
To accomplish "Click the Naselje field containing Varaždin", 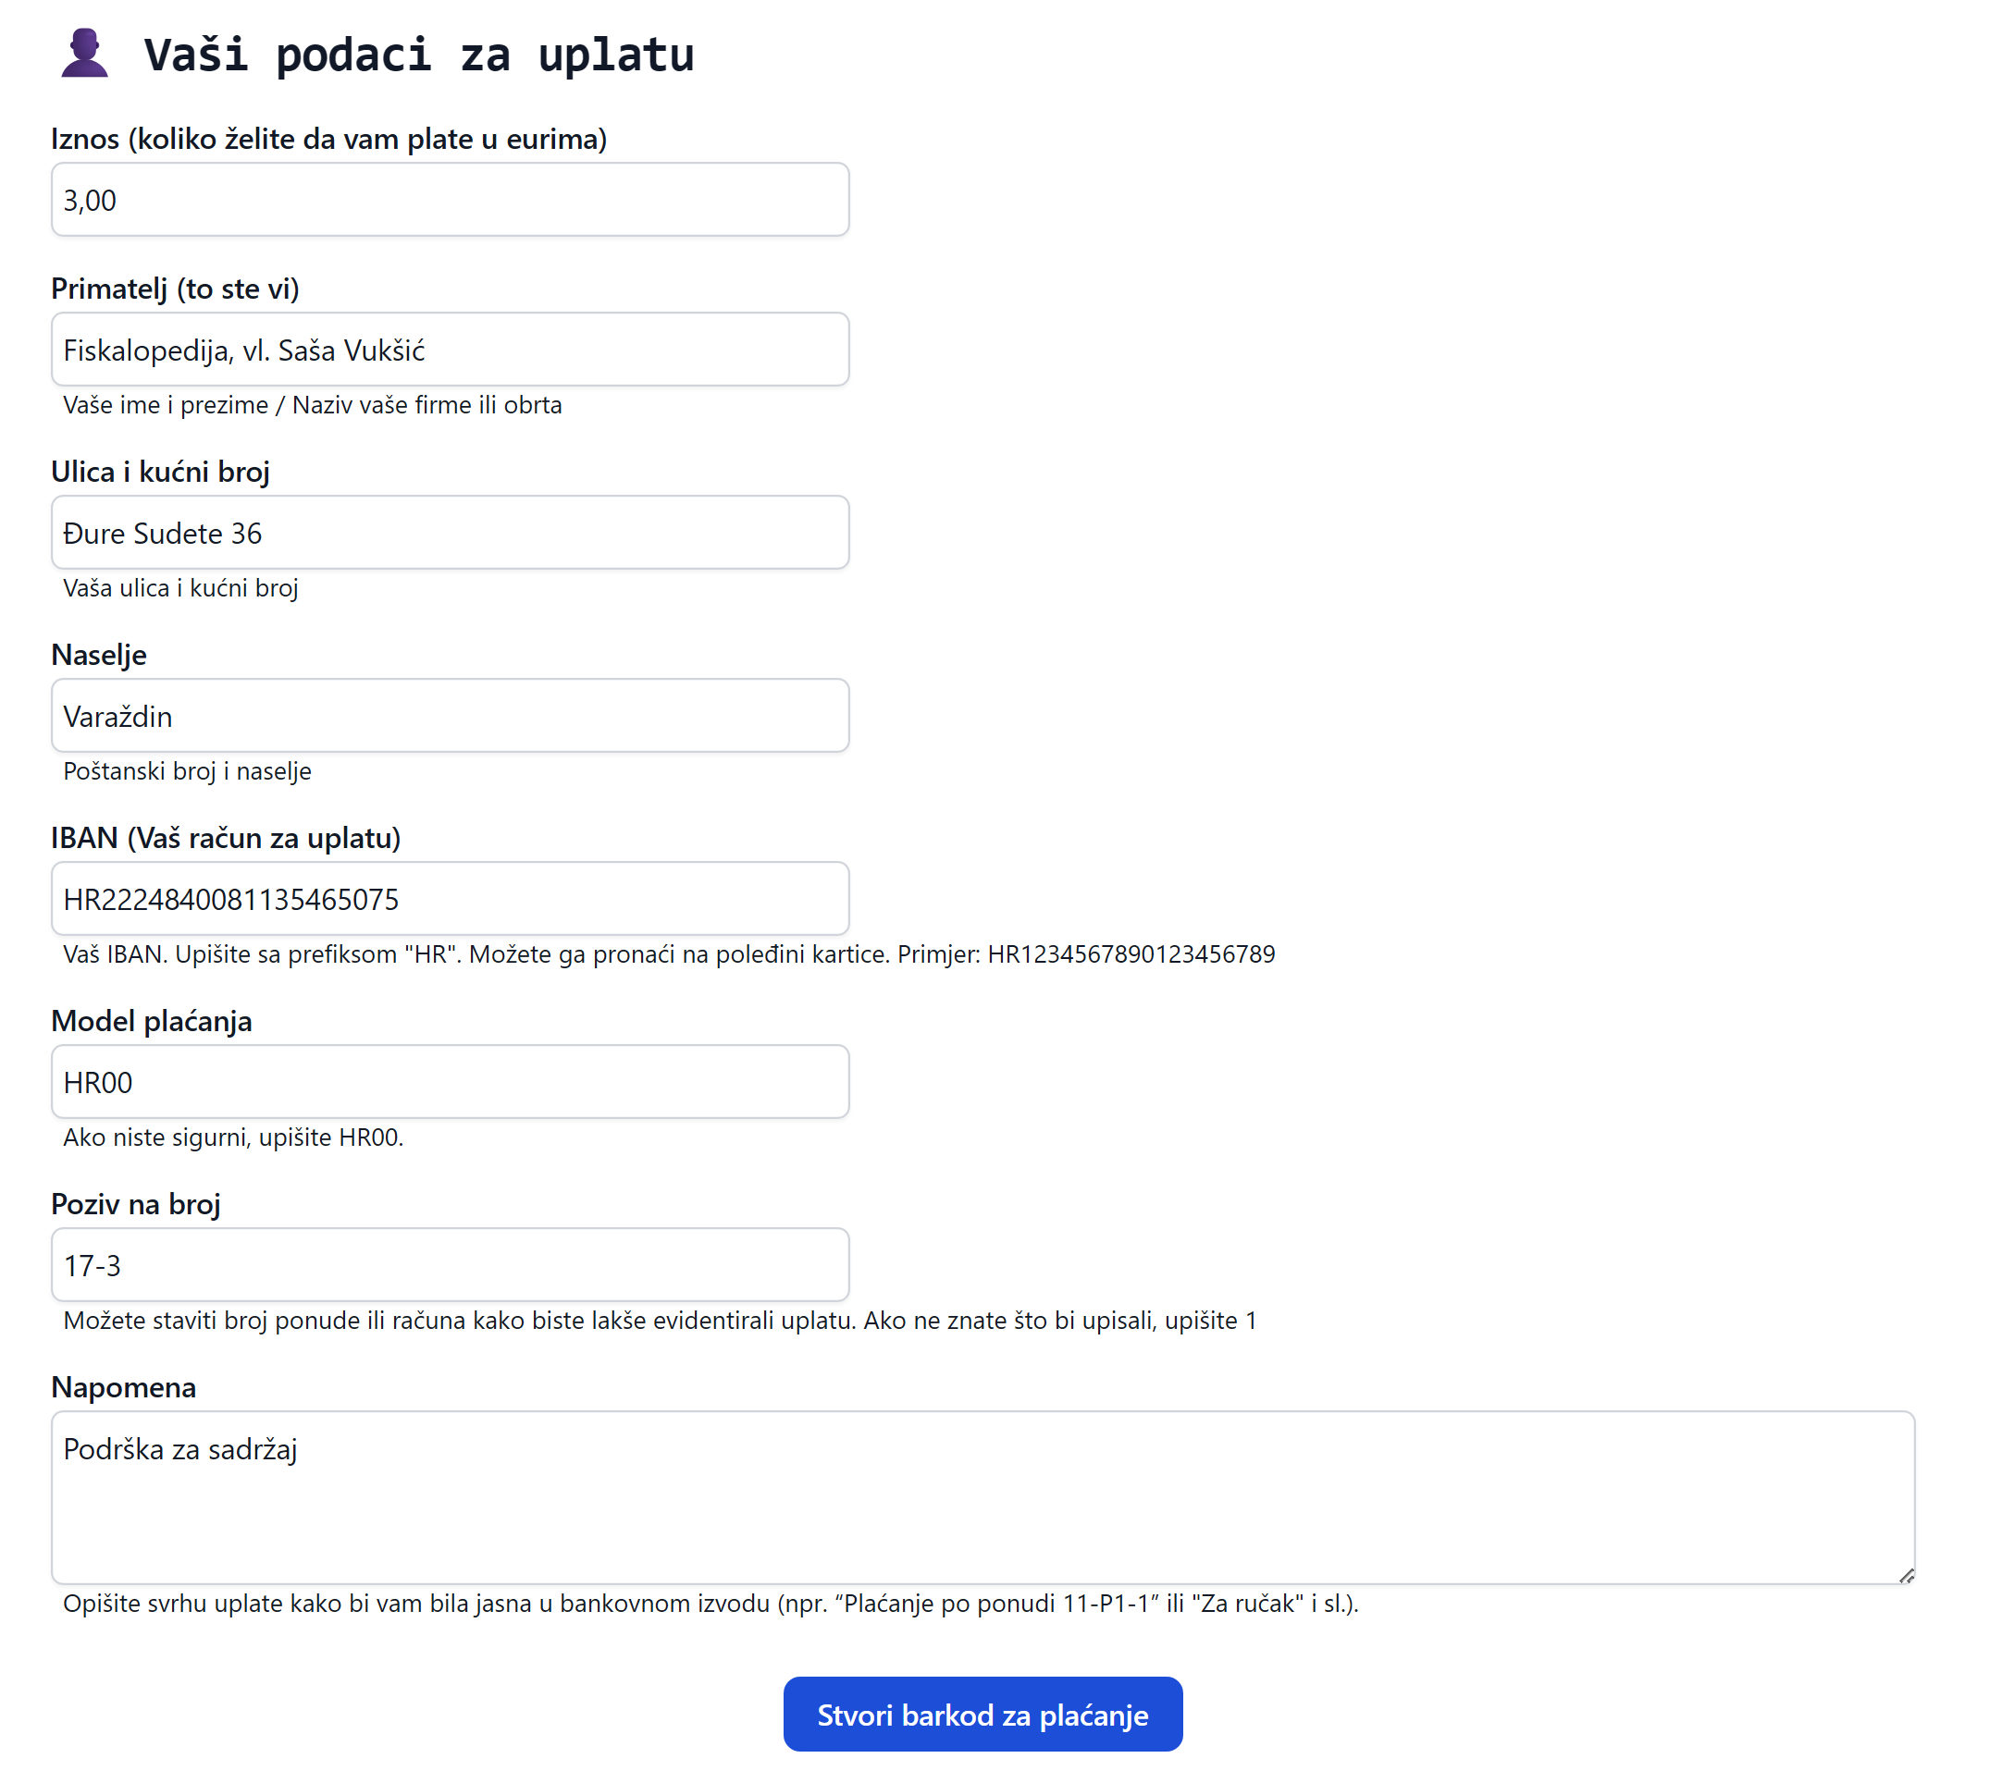I will coord(450,716).
